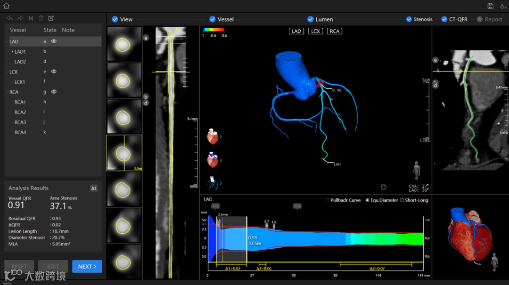Click the NEXT button
The height and width of the screenshot is (285, 509).
pyautogui.click(x=87, y=267)
